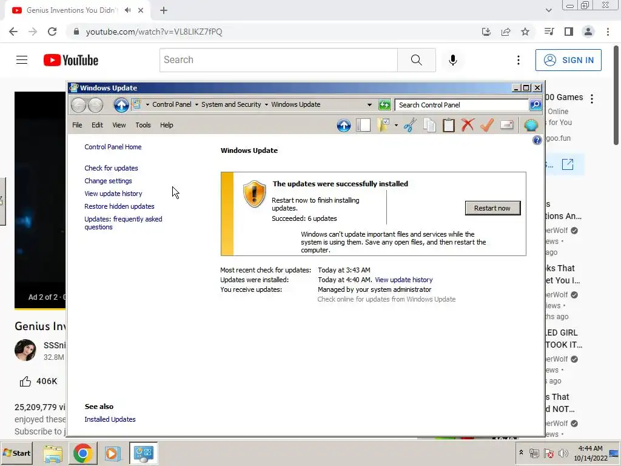Click the Up arrow in the address bar

tap(121, 105)
